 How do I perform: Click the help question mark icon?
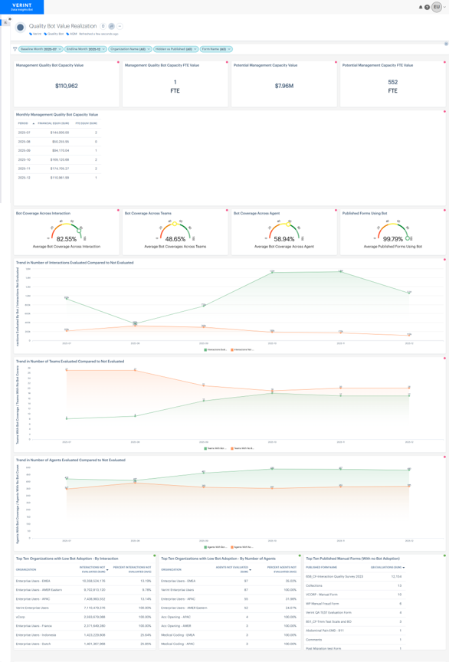[x=427, y=7]
